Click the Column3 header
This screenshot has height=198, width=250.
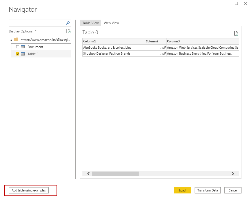point(203,41)
